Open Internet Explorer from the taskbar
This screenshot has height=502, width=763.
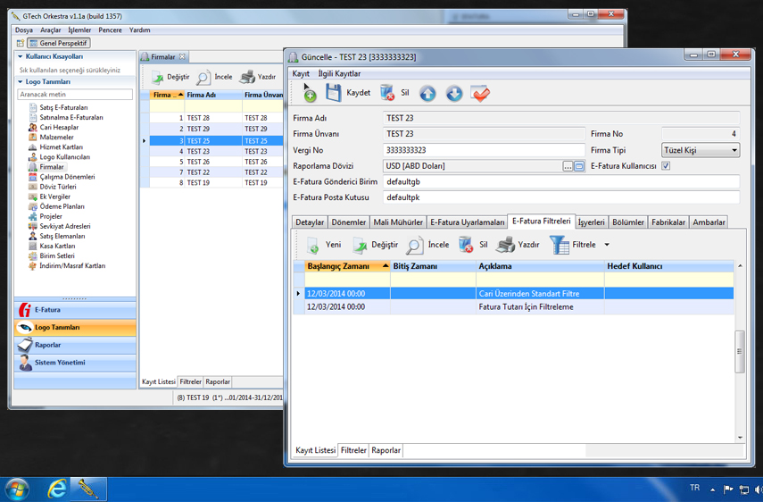[57, 489]
